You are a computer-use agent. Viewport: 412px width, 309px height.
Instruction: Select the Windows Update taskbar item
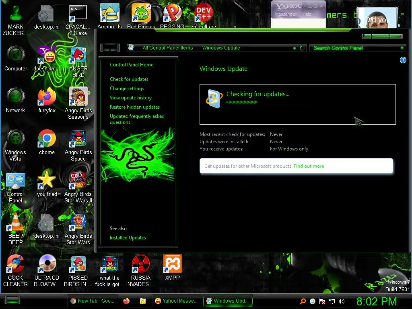(228, 301)
